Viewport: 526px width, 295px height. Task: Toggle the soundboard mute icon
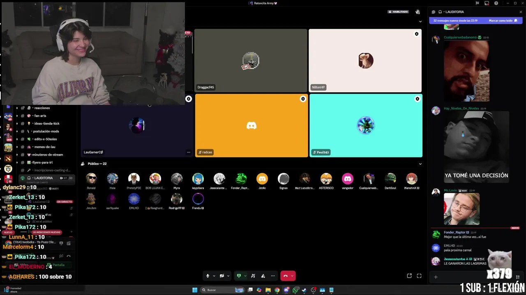(x=253, y=276)
